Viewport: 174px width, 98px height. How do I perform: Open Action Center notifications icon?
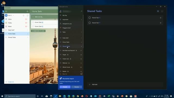(x=171, y=96)
